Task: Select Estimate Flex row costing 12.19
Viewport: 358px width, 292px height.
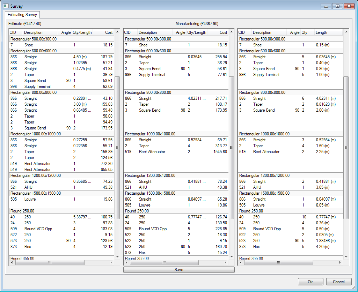Action: tap(61, 247)
